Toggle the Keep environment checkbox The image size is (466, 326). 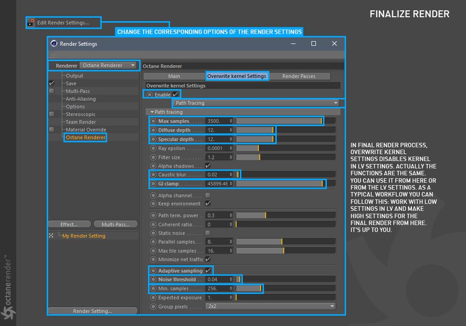coord(208,203)
